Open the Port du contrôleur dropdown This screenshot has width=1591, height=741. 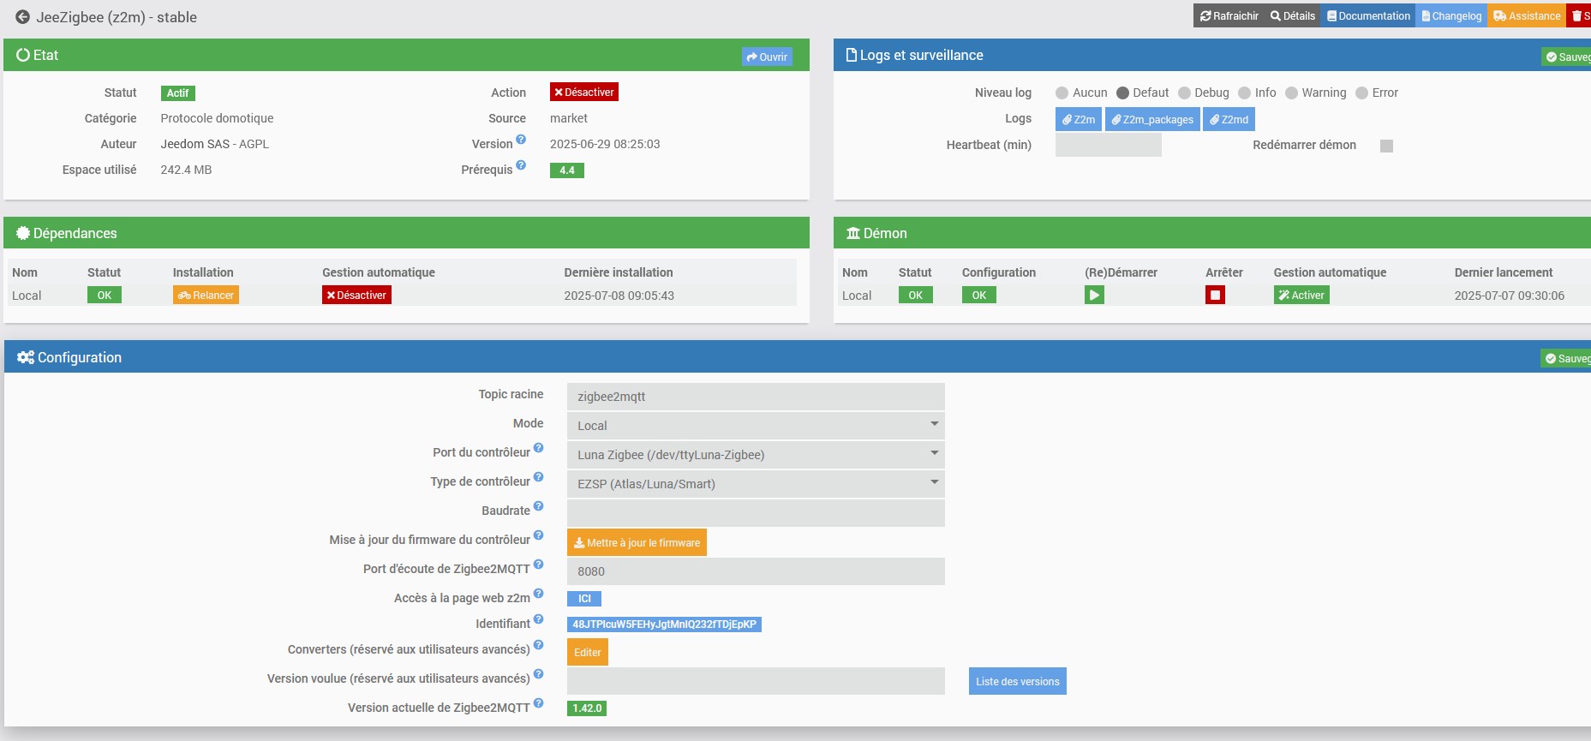click(756, 455)
